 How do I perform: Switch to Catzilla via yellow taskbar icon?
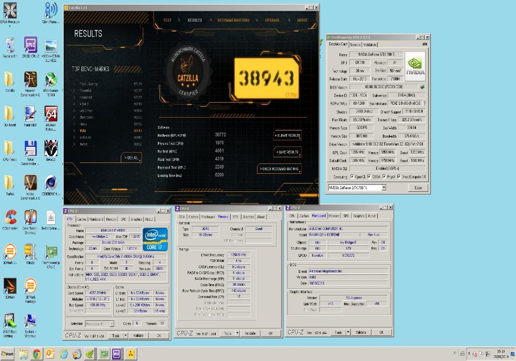tap(131, 354)
